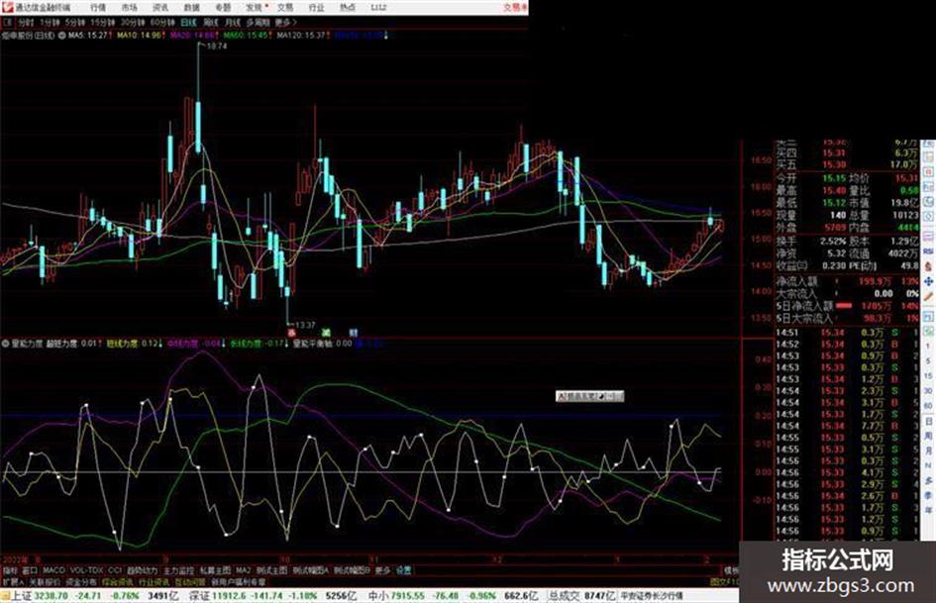
Task: Open the 模板 template selector
Action: coord(731,570)
